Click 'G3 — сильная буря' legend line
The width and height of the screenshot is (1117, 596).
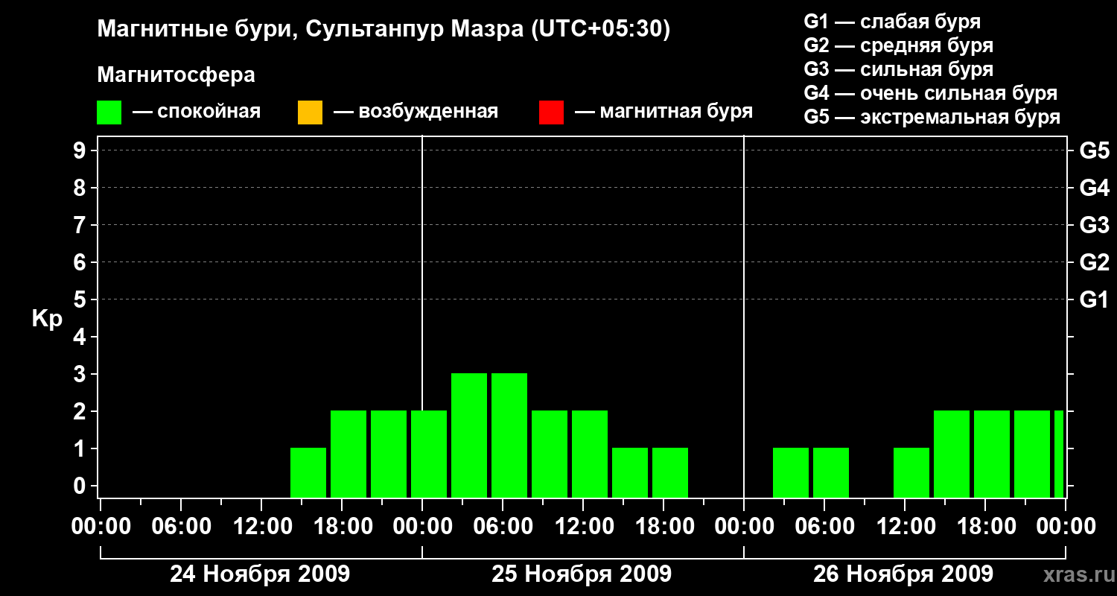click(898, 69)
